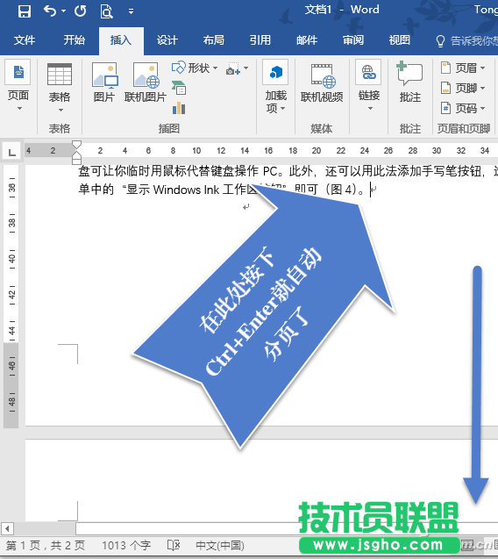This screenshot has height=559, width=498.
Task: Click the 中文(中国) language indicator
Action: [220, 546]
